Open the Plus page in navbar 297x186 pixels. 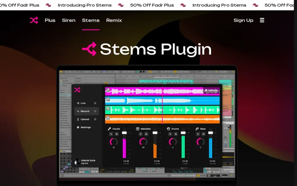50,20
